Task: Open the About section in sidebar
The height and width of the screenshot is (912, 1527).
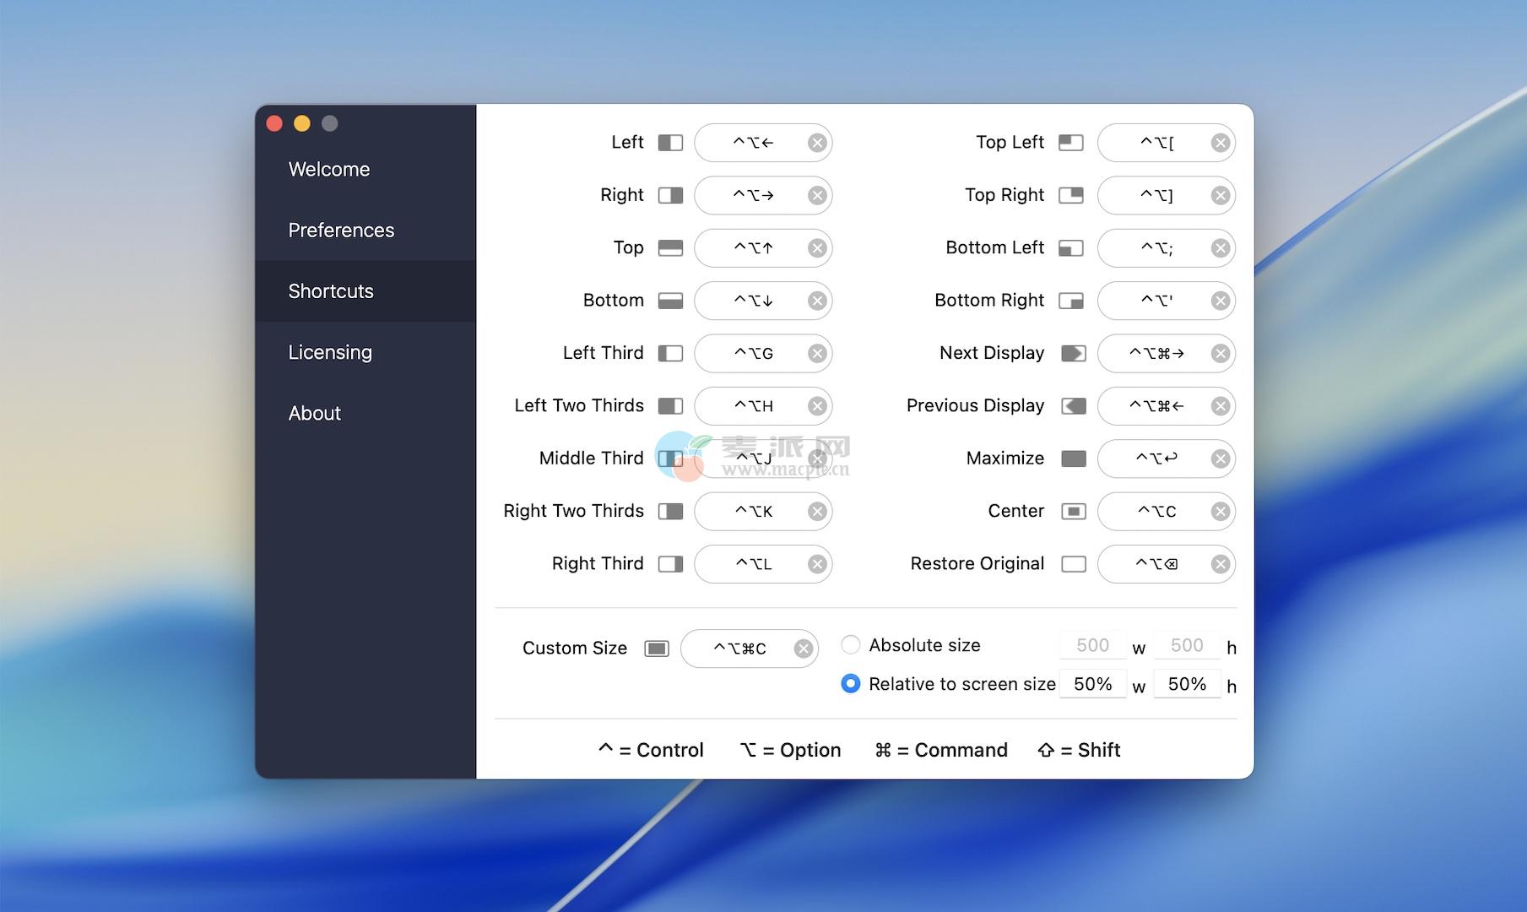Action: point(315,413)
